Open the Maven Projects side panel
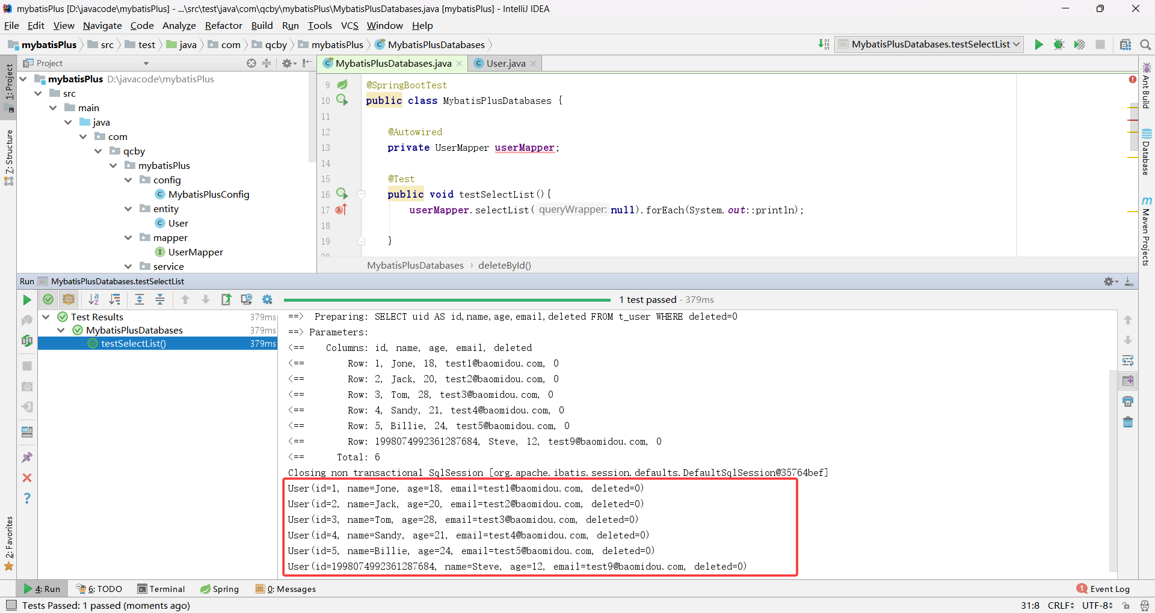This screenshot has width=1155, height=613. click(1147, 232)
